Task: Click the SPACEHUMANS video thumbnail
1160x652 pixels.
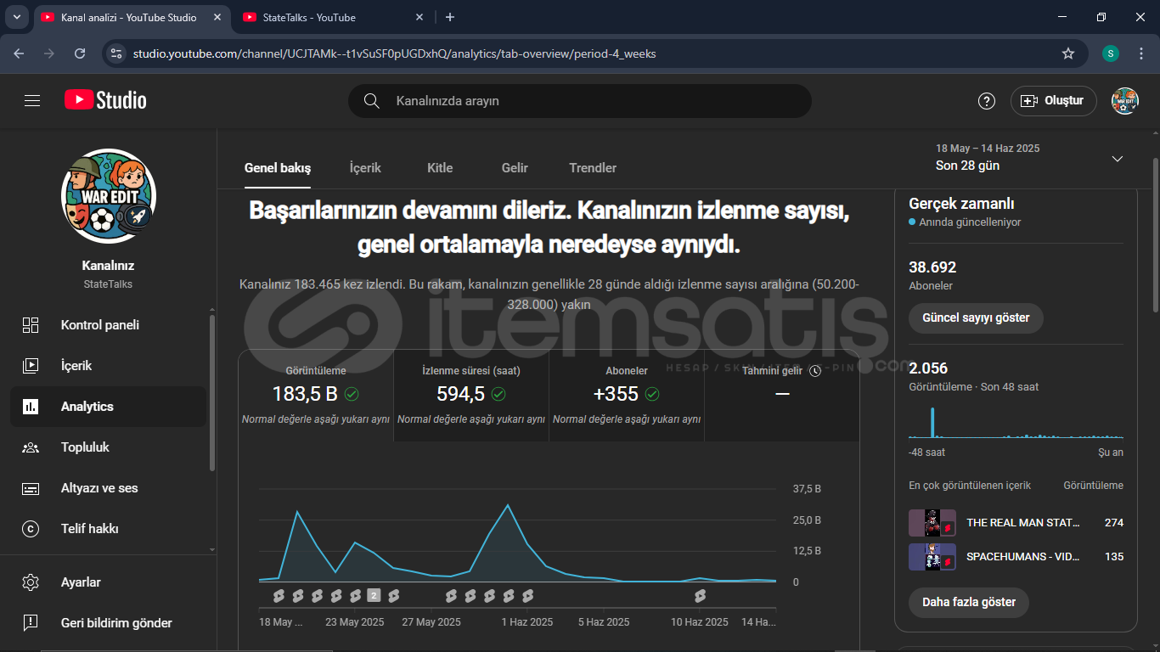Action: [932, 557]
